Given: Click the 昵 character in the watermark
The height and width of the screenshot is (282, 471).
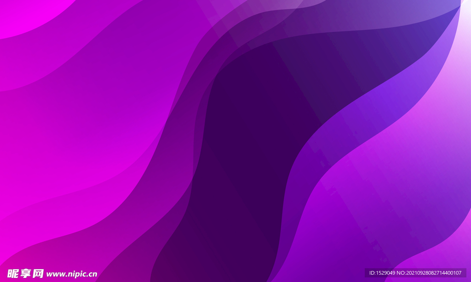Looking at the screenshot, I should (13, 274).
